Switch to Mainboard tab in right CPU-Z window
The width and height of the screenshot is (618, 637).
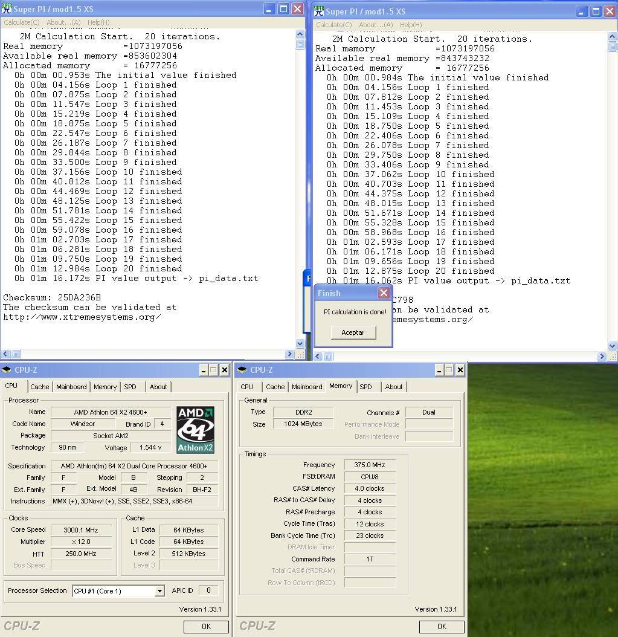click(x=306, y=387)
